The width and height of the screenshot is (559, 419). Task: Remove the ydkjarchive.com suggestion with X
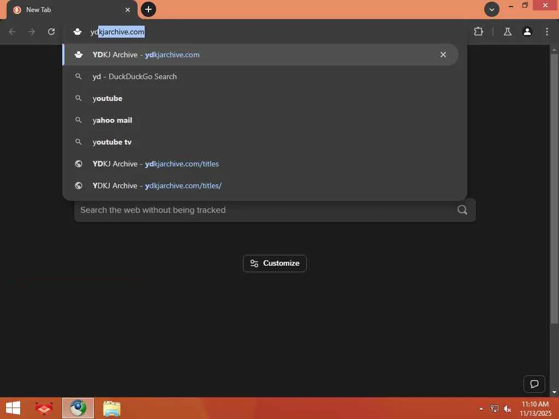[x=443, y=55]
